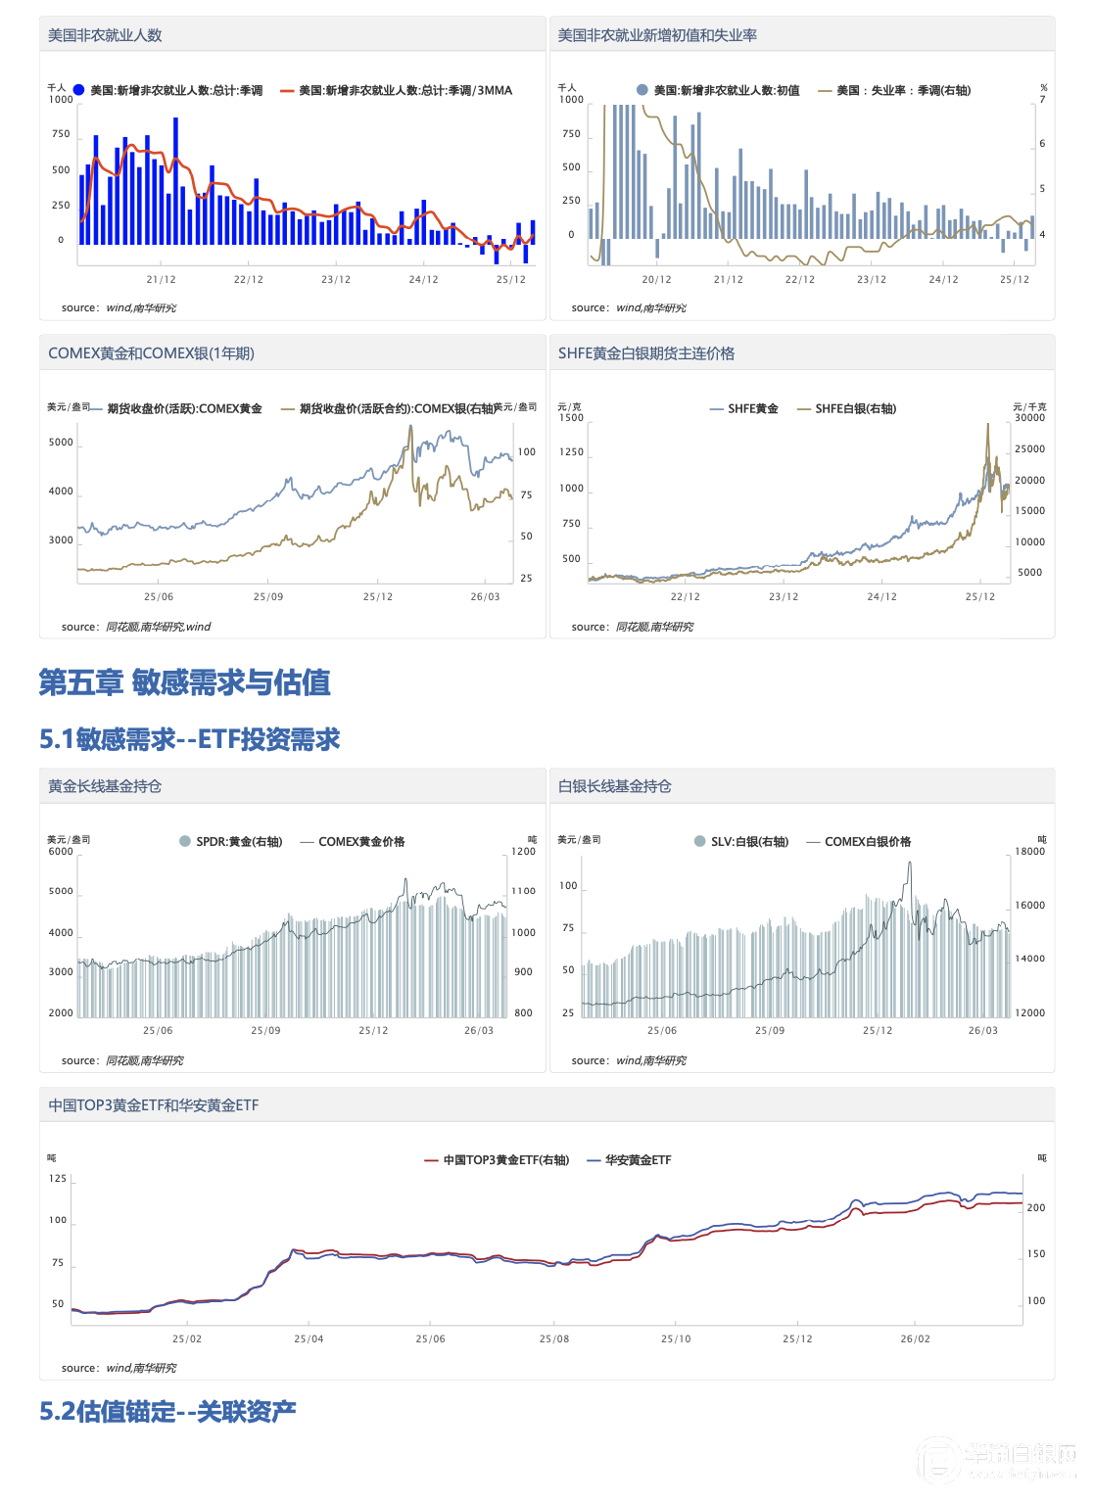Click the line marker beside SHFE黄金 legend
The width and height of the screenshot is (1093, 1500).
pyautogui.click(x=716, y=409)
